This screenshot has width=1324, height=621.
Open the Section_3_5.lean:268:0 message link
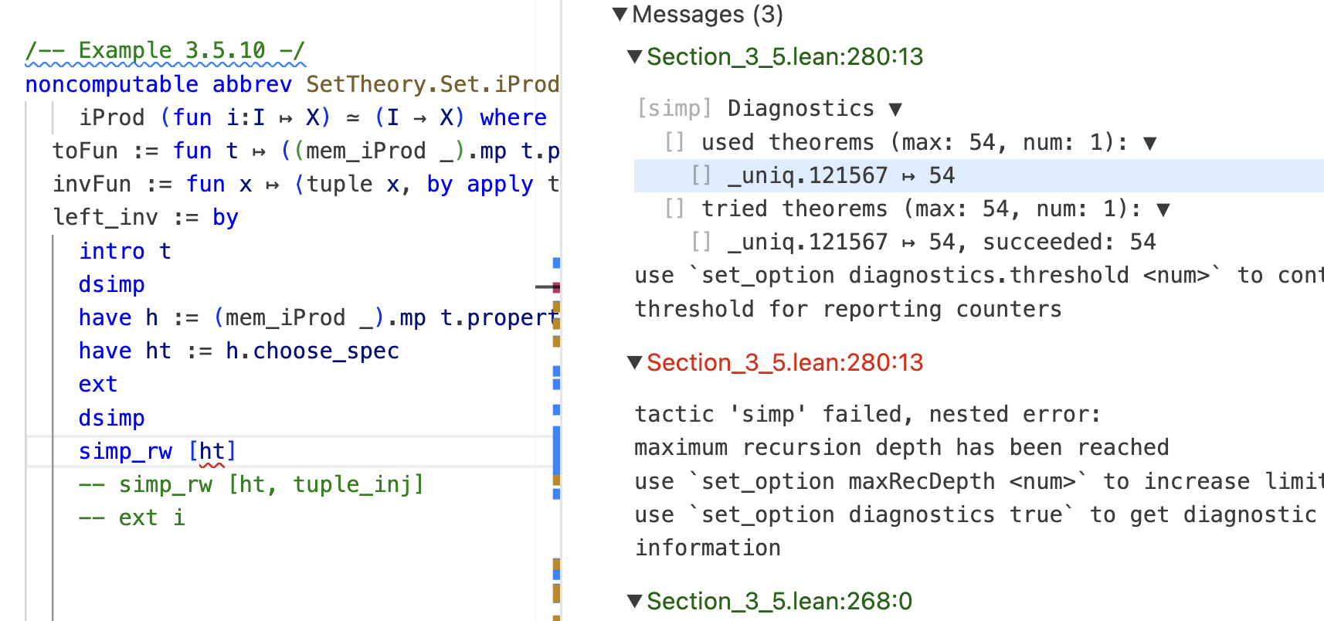[779, 601]
